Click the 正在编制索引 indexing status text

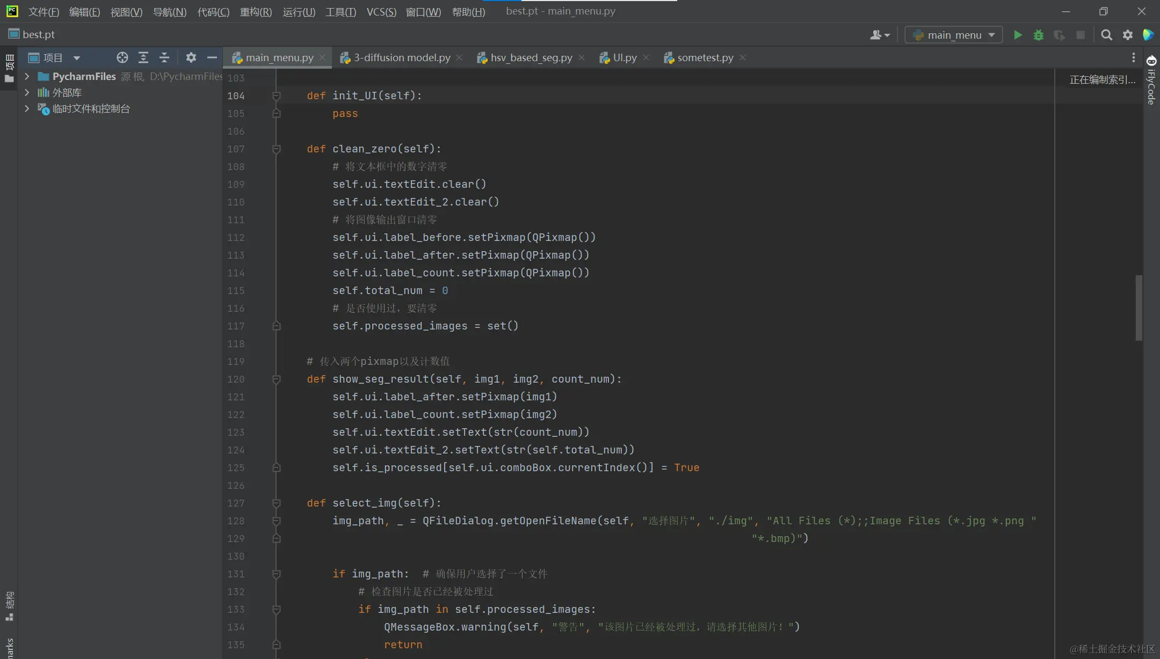point(1102,79)
